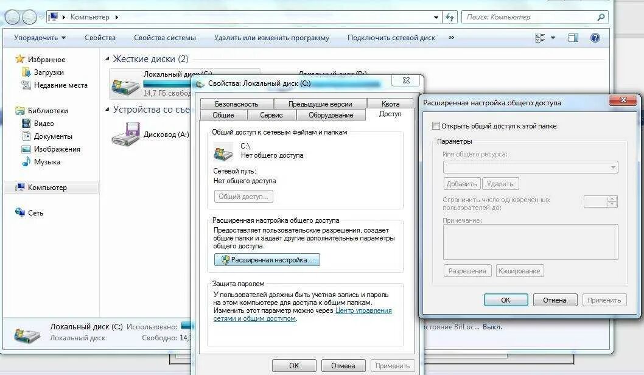Switch to the Безопасность tab

tap(237, 104)
